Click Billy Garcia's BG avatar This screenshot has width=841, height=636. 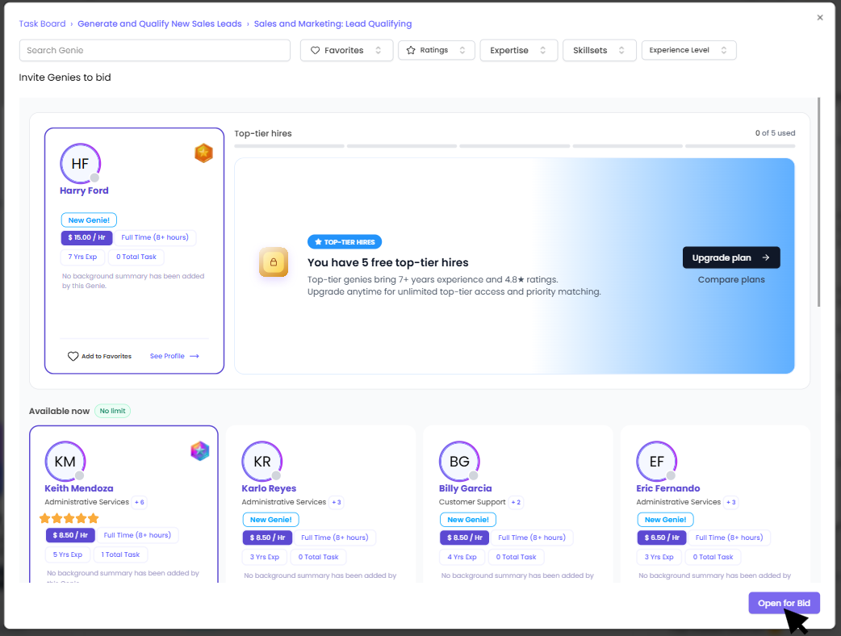pos(460,461)
